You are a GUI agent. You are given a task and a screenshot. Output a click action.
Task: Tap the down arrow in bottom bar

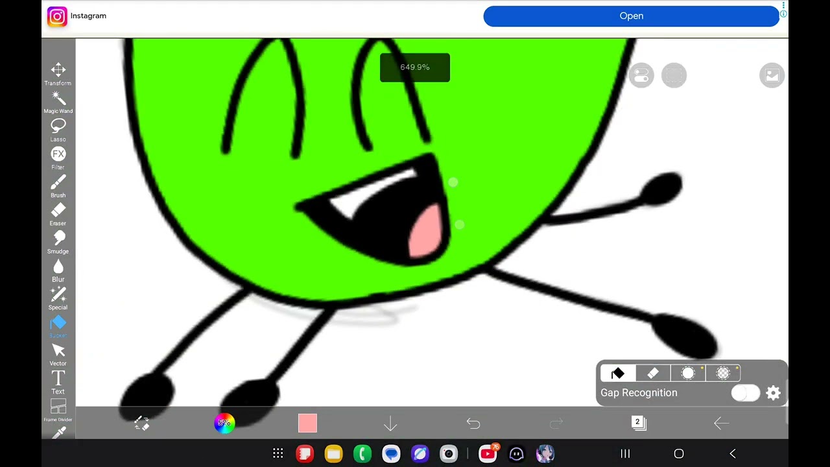pyautogui.click(x=390, y=424)
